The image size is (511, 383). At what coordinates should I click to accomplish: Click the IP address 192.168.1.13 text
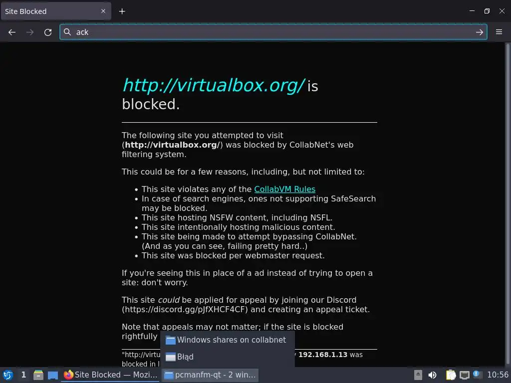click(323, 355)
